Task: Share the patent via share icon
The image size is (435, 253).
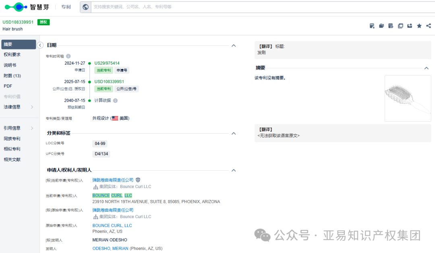Action: (428, 25)
